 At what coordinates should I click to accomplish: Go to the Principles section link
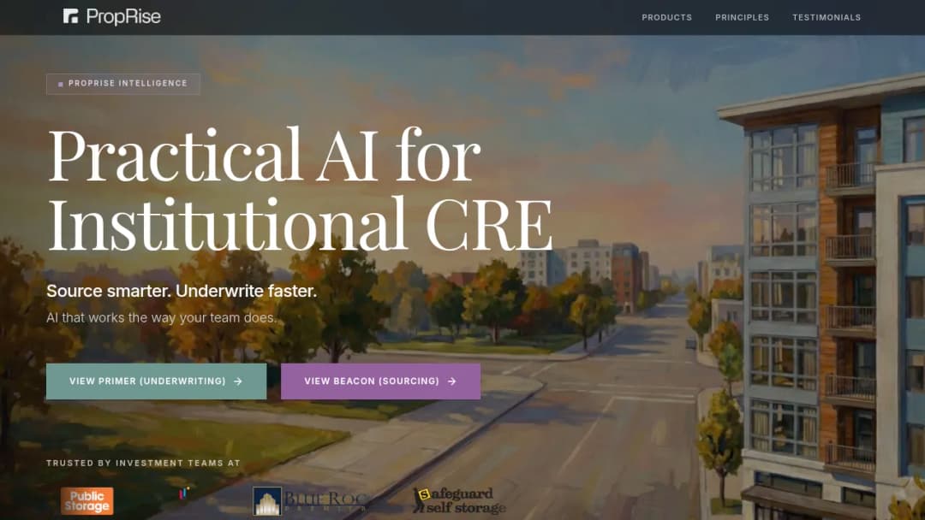[742, 18]
